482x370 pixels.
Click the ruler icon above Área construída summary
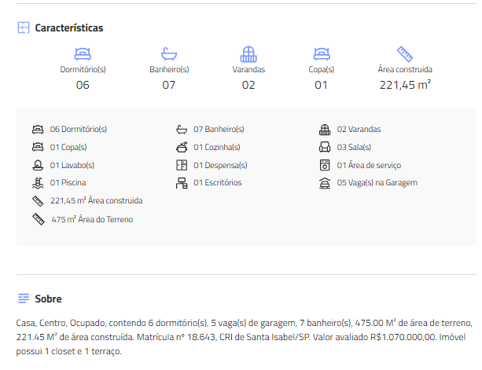click(x=405, y=53)
